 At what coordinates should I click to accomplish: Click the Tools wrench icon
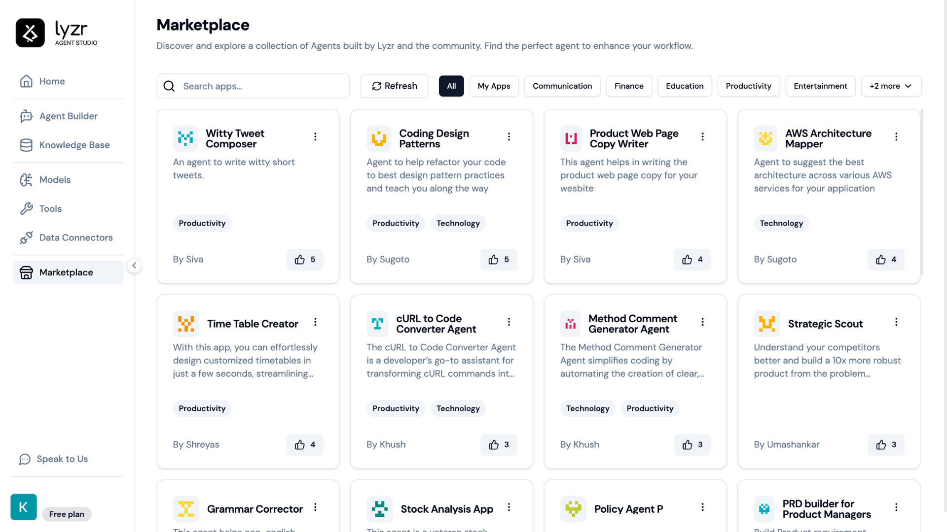tap(27, 208)
